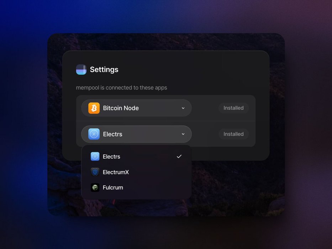Click the mempool app icon beside Settings

coord(81,70)
